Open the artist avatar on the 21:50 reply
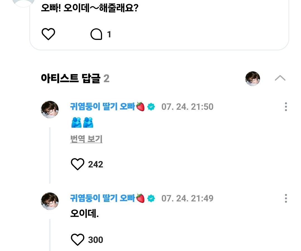 coord(50,109)
